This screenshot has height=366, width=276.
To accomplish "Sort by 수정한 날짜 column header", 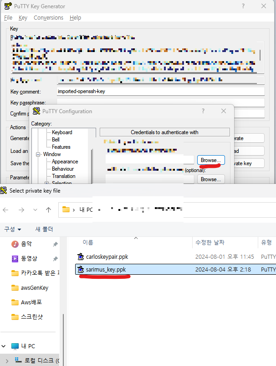I will point(210,242).
